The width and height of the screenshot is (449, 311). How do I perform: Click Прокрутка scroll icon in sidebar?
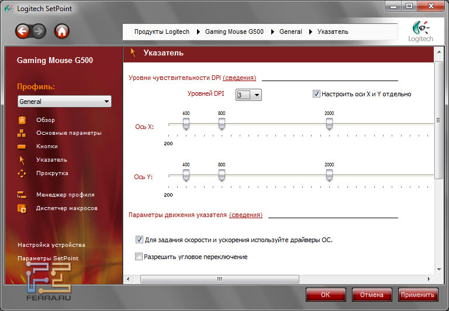tap(22, 173)
